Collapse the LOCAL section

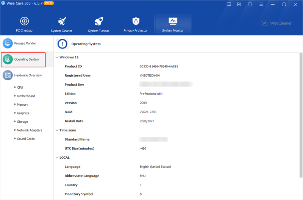[x=57, y=158]
